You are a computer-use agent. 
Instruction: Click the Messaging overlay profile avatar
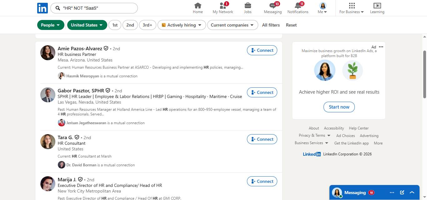[x=337, y=193]
